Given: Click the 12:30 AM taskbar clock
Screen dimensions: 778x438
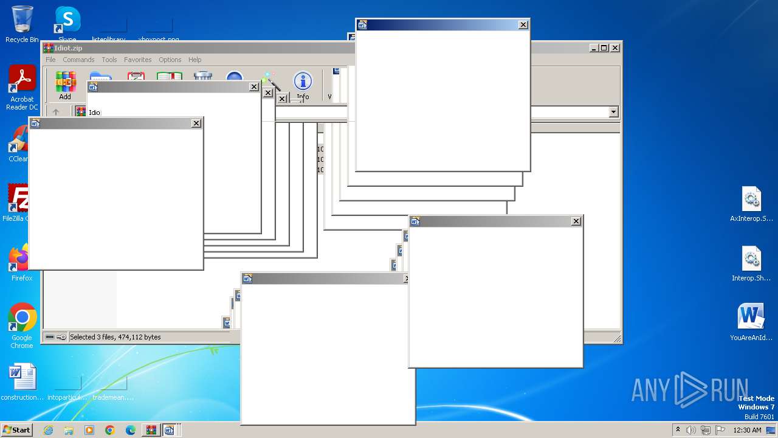Looking at the screenshot, I should tap(747, 430).
